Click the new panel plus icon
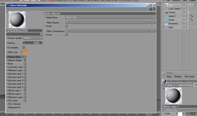Screen dimensions: 197x116 [x=154, y=9]
